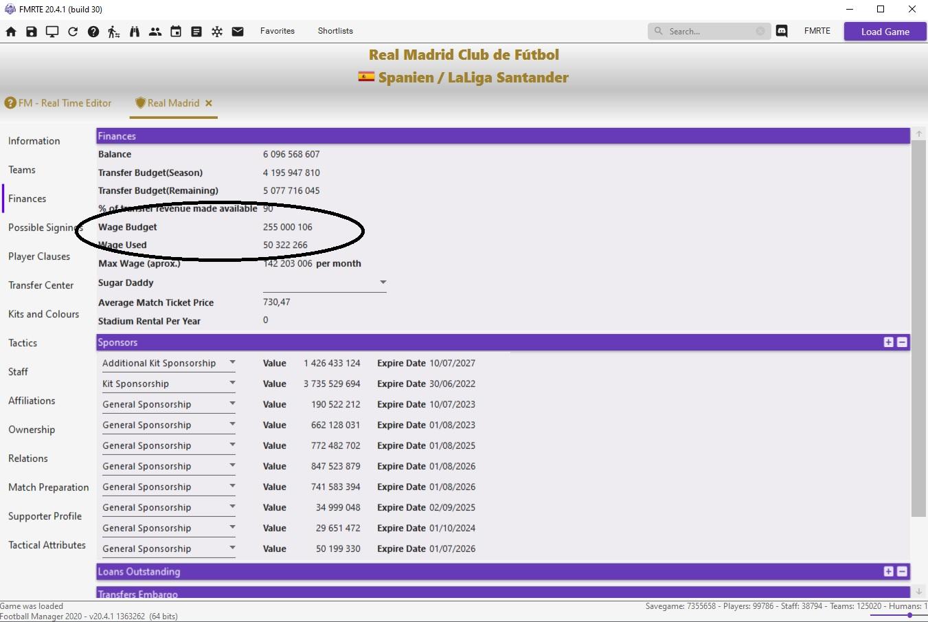
Task: Open the Tactics section
Action: pos(23,343)
